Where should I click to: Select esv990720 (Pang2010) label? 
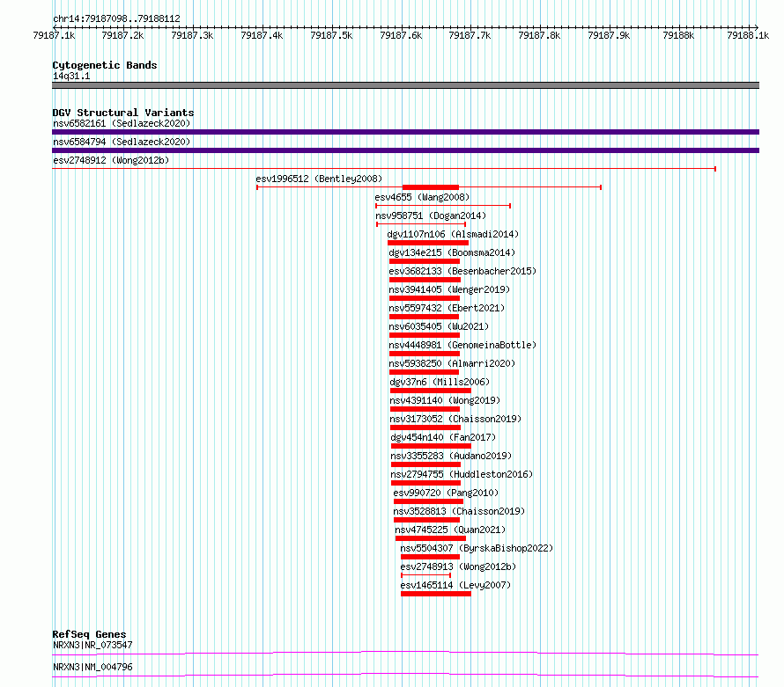click(x=446, y=493)
